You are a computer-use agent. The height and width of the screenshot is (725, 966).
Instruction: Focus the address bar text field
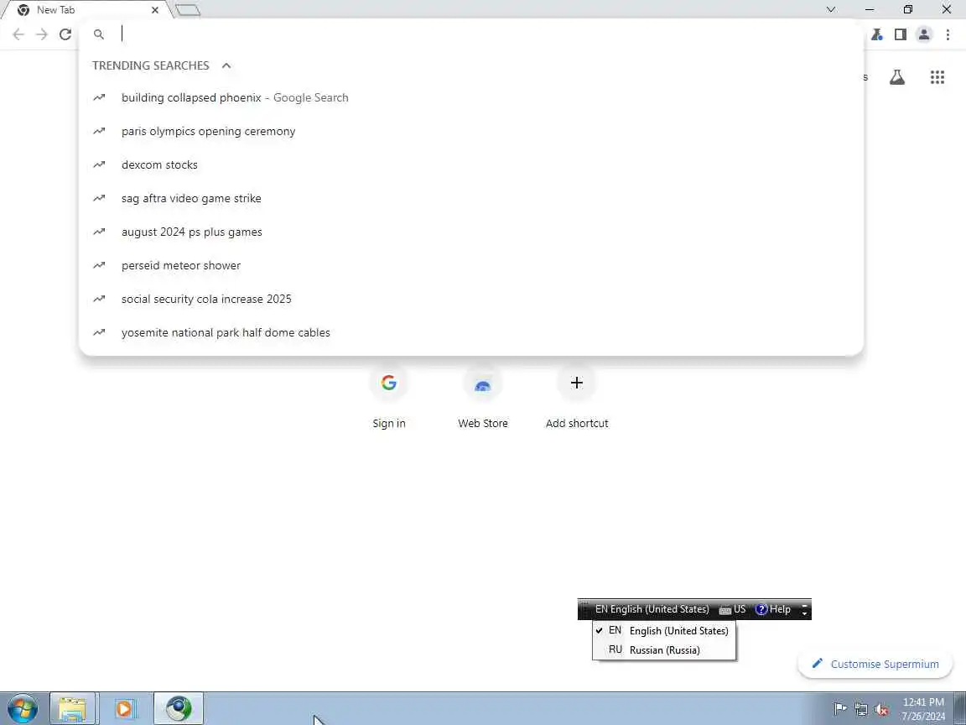click(486, 34)
